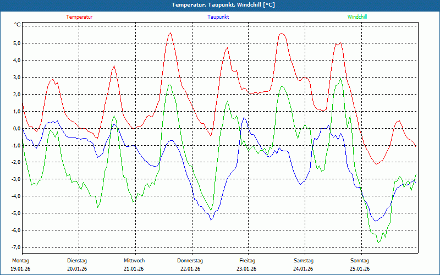Select the Dienstag day label
The width and height of the screenshot is (440, 275).
pyautogui.click(x=77, y=261)
